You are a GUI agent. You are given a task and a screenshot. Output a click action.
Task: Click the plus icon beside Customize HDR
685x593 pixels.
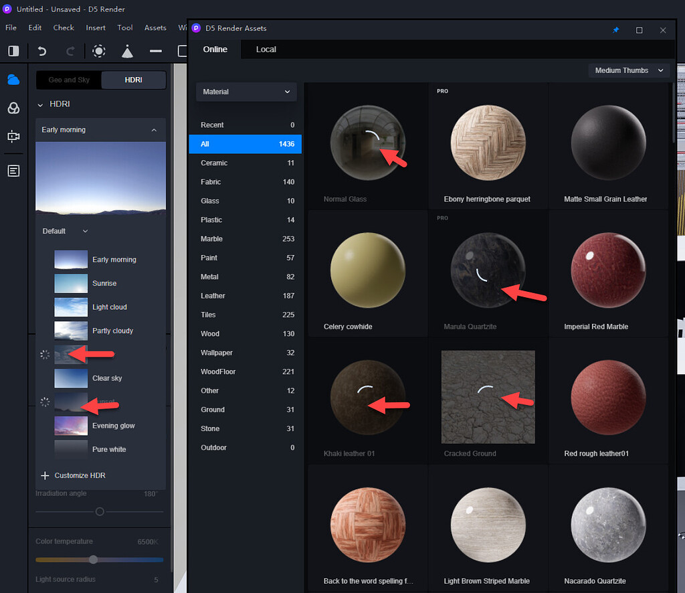click(x=45, y=475)
